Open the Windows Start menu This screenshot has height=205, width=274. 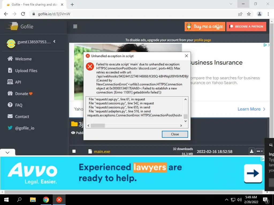6,200
